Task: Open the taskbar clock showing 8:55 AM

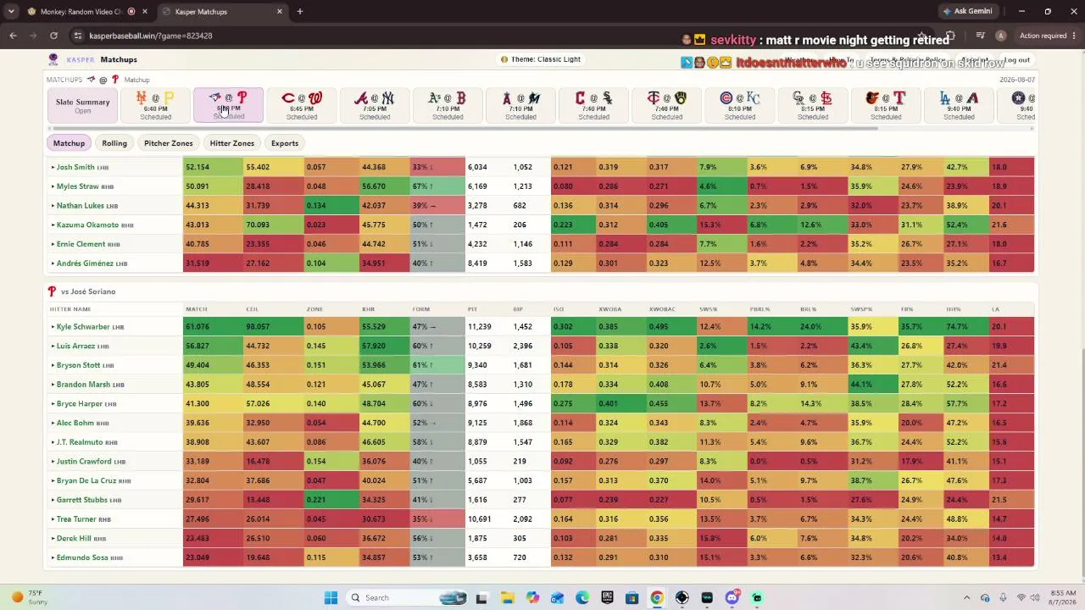Action: [x=1063, y=597]
